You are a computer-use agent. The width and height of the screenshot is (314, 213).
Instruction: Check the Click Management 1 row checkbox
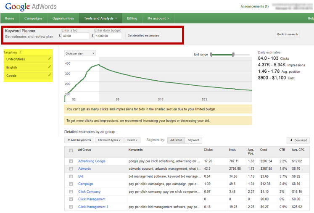(x=71, y=207)
